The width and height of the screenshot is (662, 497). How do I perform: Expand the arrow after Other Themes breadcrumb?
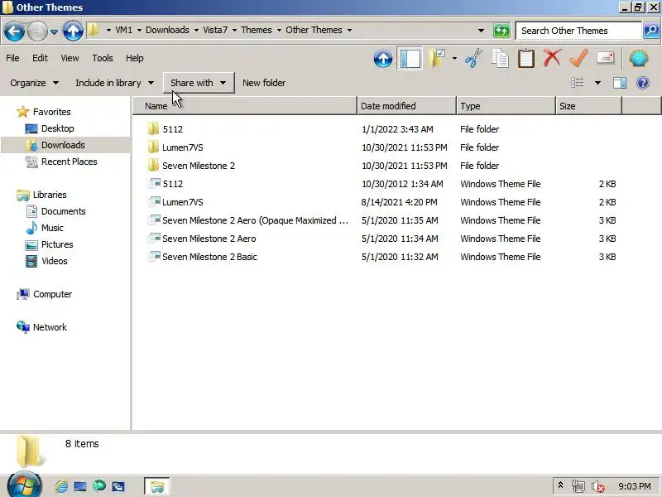coord(349,30)
